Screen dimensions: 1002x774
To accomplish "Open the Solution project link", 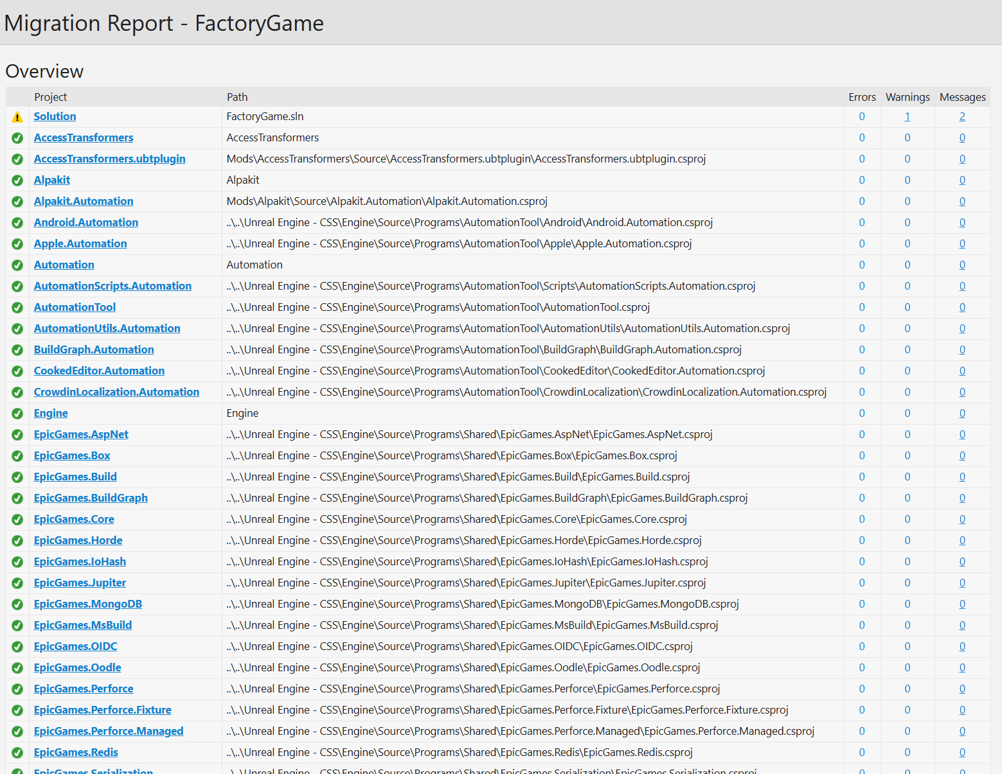I will pyautogui.click(x=55, y=116).
